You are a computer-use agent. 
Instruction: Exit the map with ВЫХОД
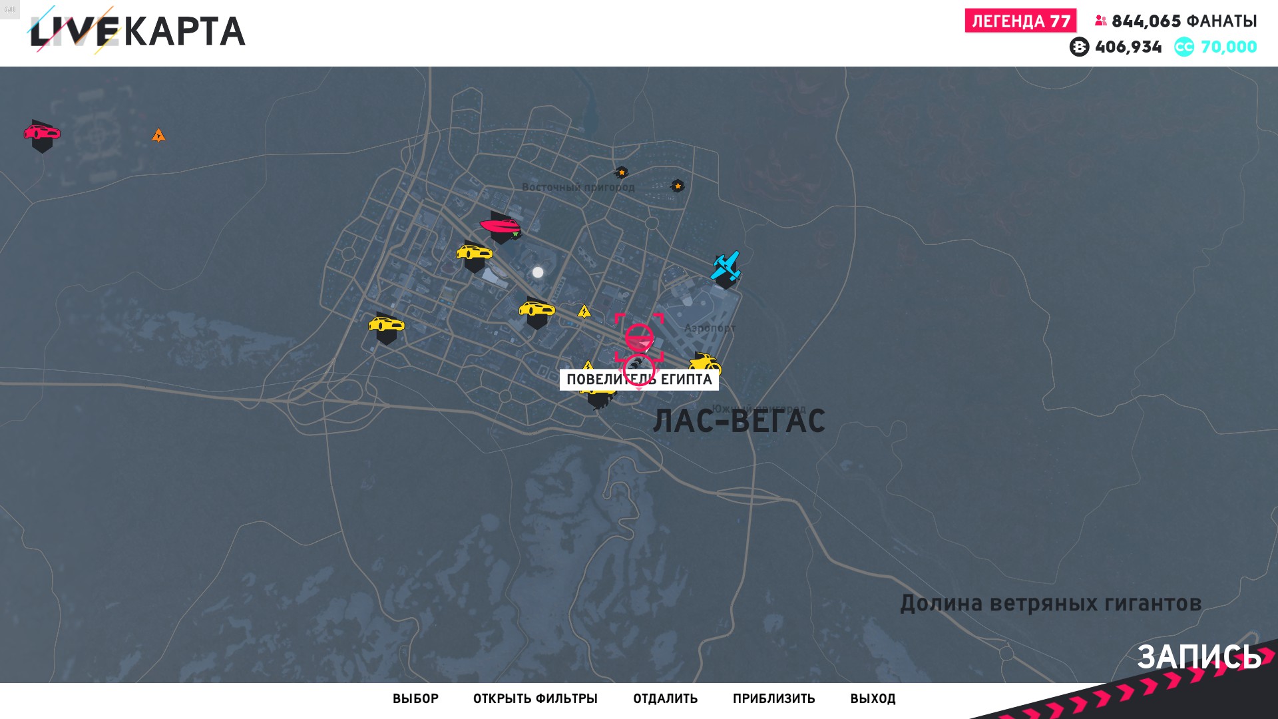(x=873, y=698)
